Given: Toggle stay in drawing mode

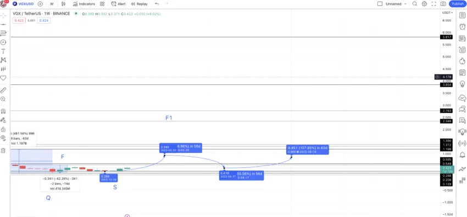Looking at the screenshot, I should tap(3, 120).
